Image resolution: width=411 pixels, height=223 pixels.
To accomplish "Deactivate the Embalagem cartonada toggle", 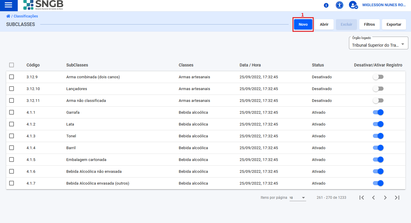I will pos(378,159).
